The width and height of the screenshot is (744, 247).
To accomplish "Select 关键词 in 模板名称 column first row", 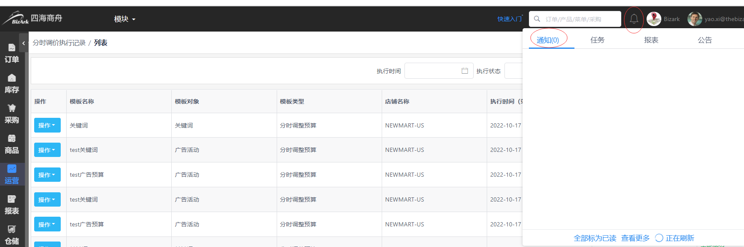I will tap(79, 125).
